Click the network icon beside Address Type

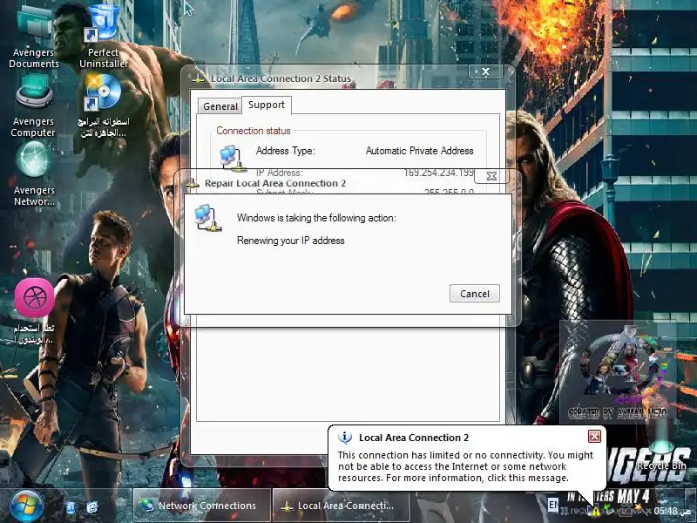click(233, 158)
